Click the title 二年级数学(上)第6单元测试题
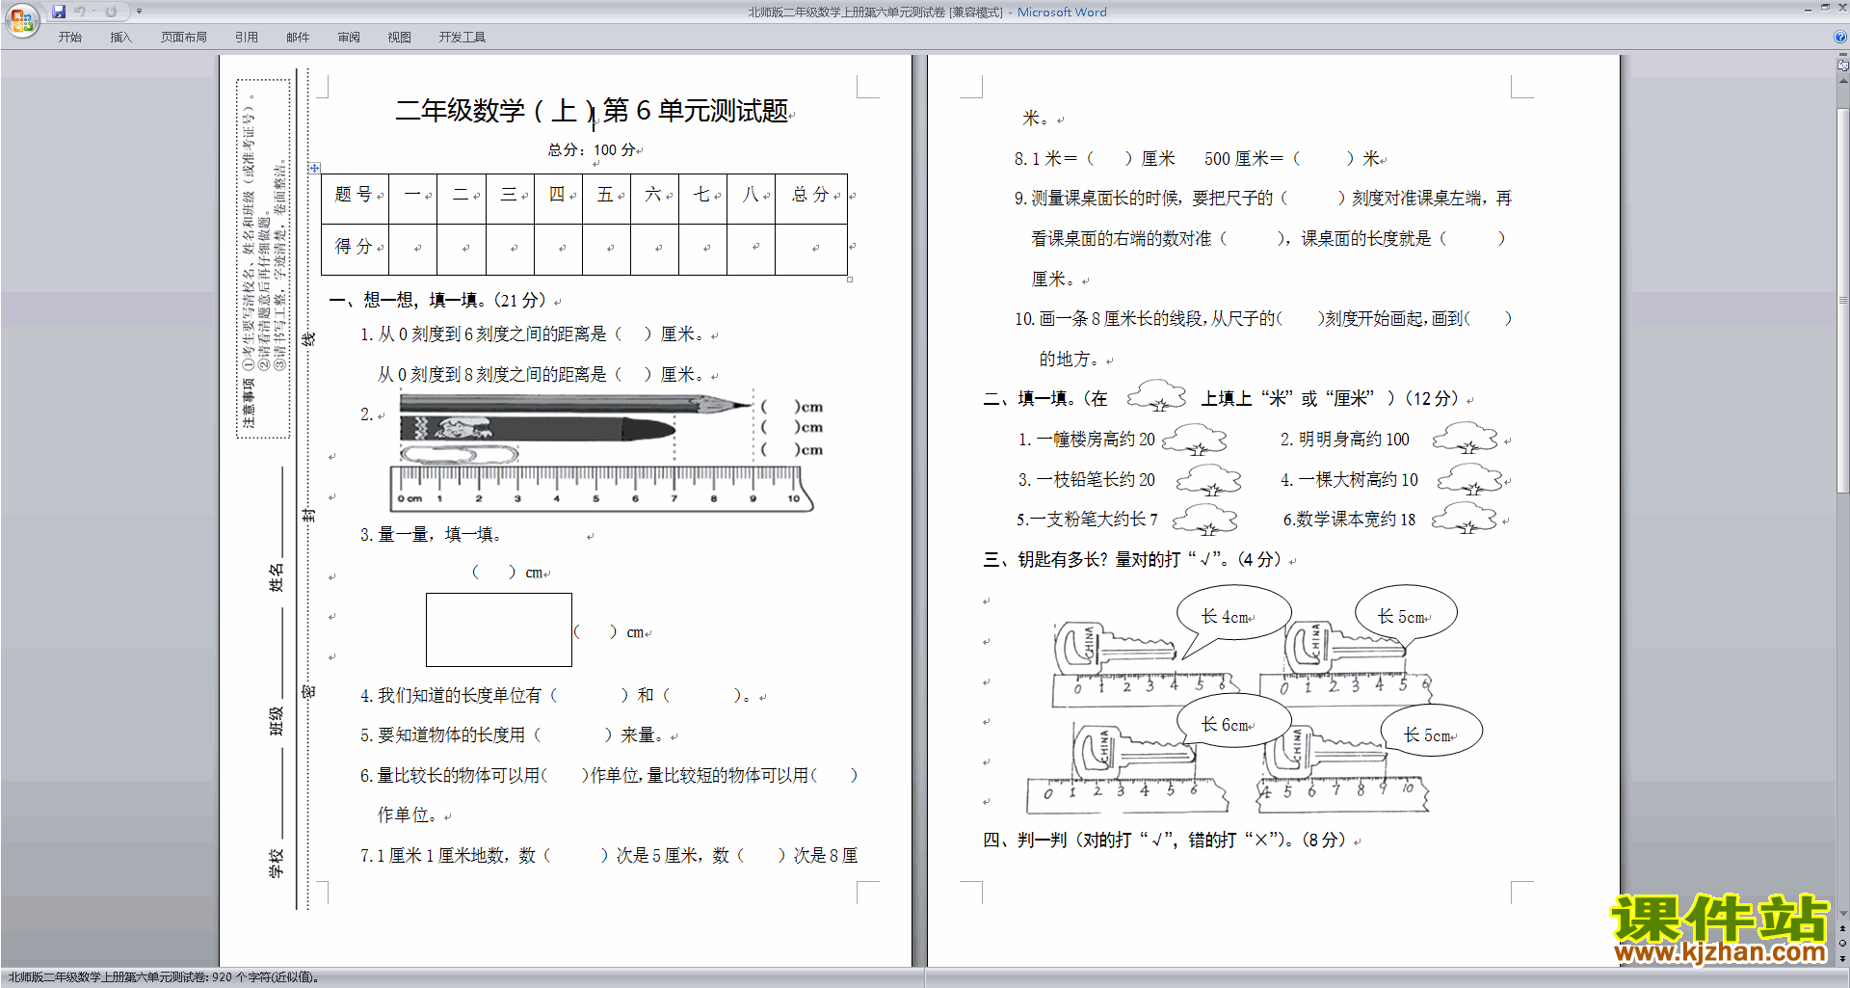Viewport: 1850px width, 988px height. click(593, 111)
